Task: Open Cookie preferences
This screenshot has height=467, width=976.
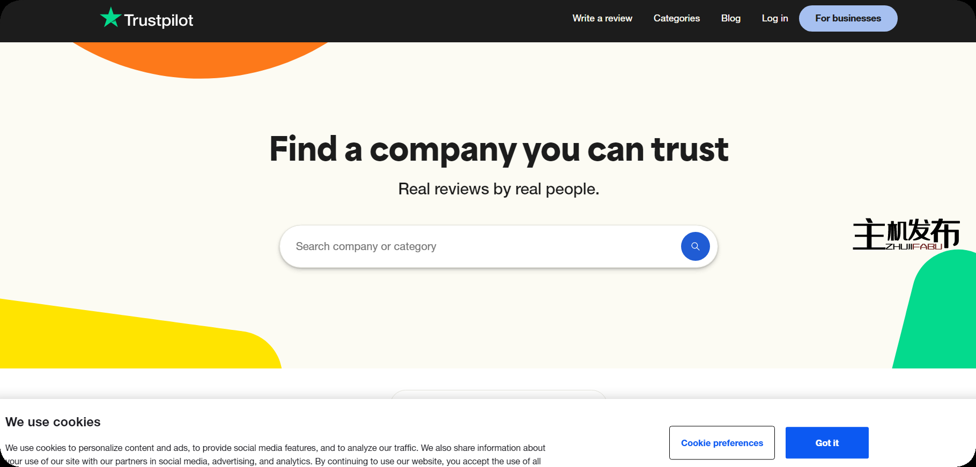Action: [722, 443]
